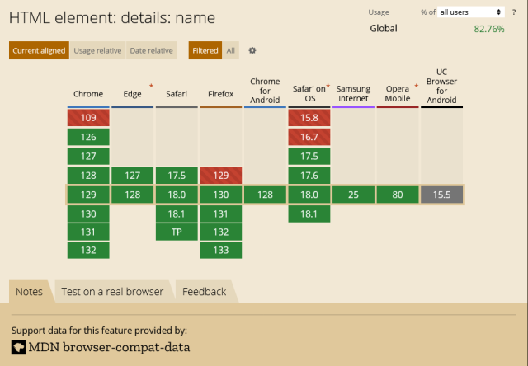This screenshot has width=528, height=366.
Task: Click the Safari column header
Action: [177, 94]
